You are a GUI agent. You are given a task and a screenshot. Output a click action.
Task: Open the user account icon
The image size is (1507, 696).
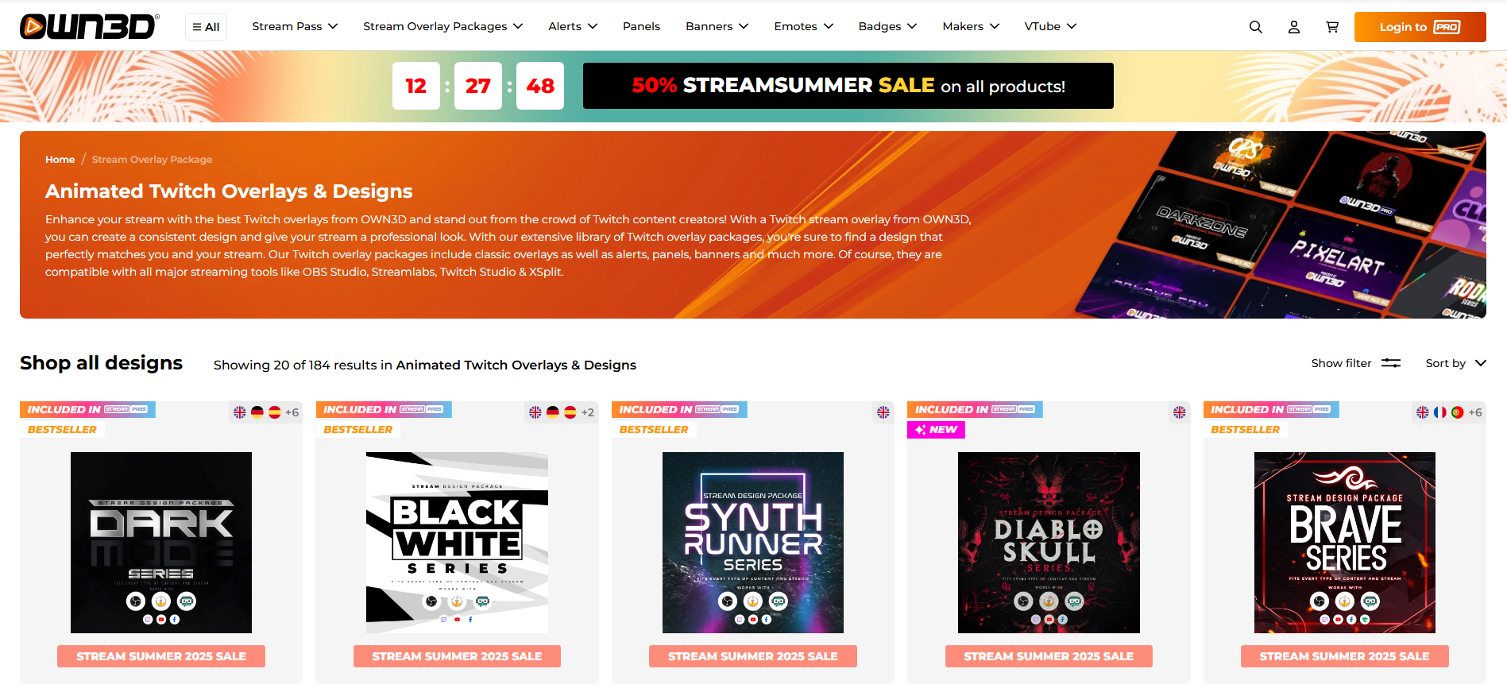pyautogui.click(x=1293, y=27)
